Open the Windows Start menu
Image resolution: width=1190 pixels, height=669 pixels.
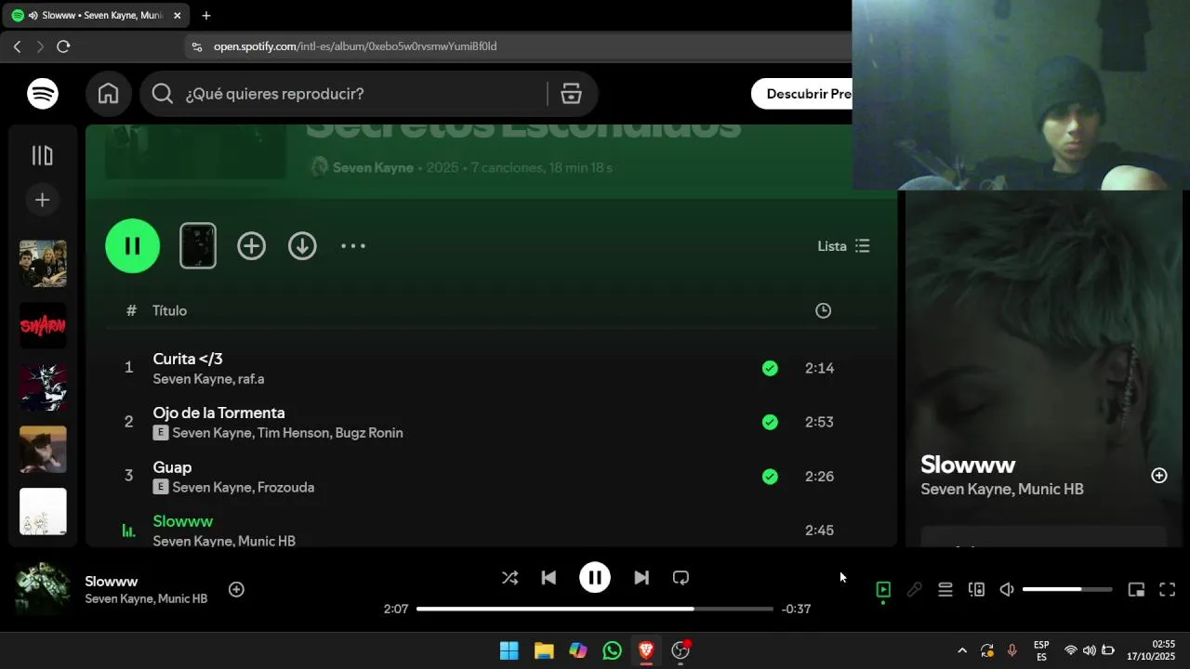pyautogui.click(x=509, y=650)
